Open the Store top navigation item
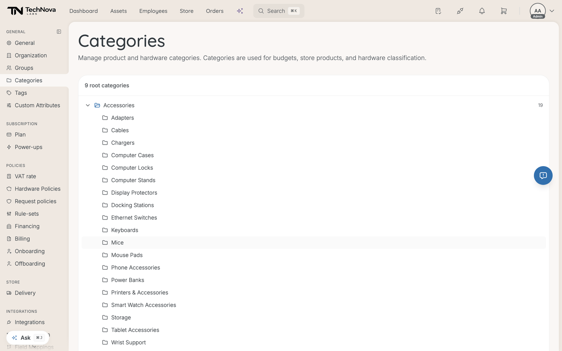The width and height of the screenshot is (562, 351). 187,11
